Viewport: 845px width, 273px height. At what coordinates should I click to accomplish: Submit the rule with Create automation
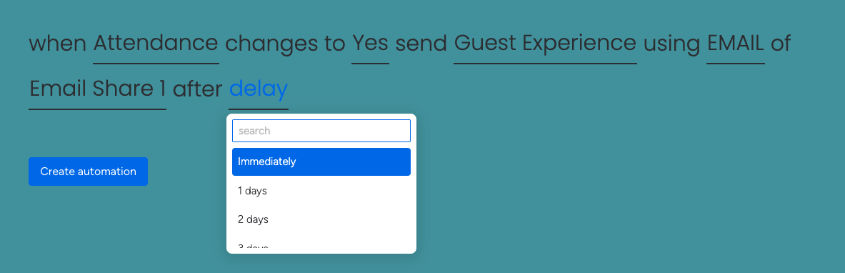click(88, 172)
